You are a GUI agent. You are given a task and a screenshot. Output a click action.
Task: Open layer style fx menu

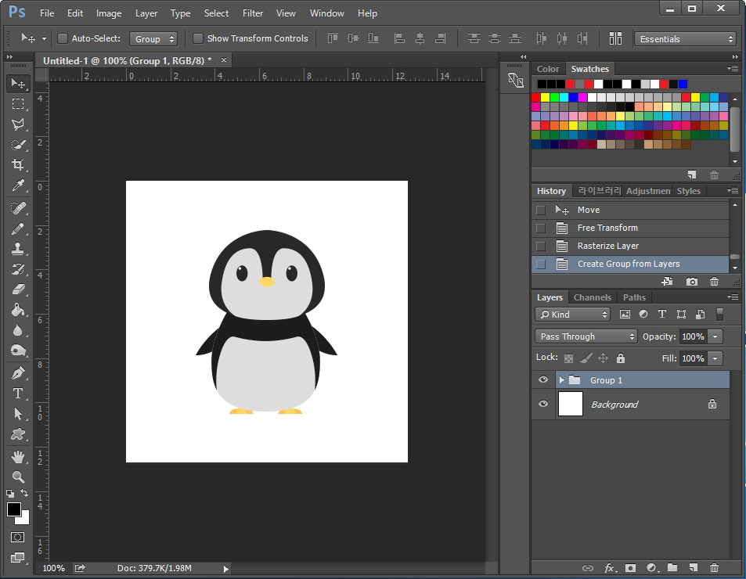point(610,567)
